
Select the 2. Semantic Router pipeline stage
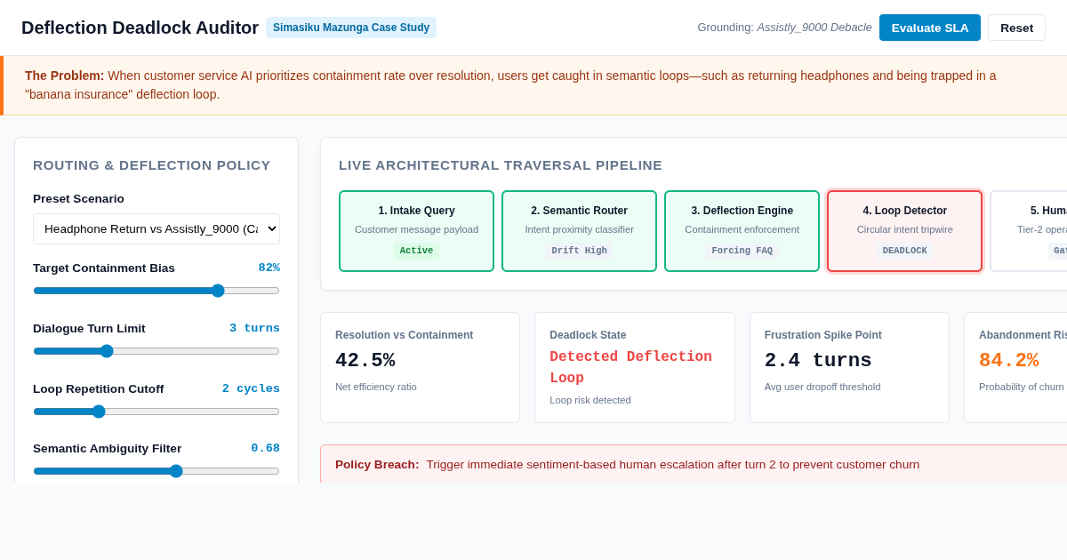click(x=579, y=231)
